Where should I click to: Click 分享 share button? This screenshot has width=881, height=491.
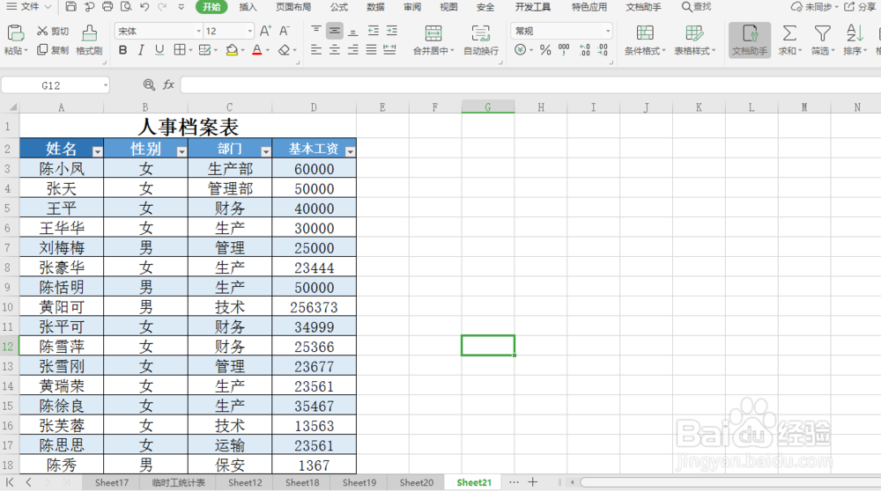click(x=860, y=7)
